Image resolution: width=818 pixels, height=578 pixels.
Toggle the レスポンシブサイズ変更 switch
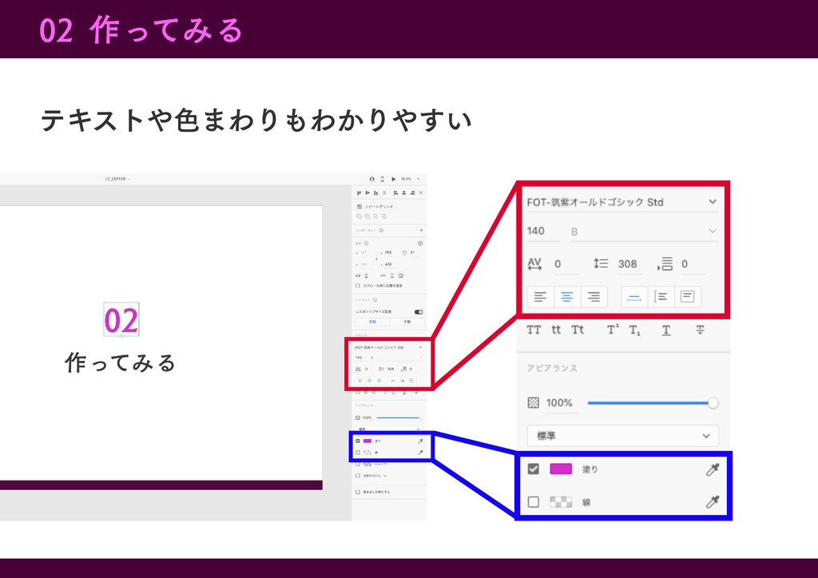tap(419, 312)
